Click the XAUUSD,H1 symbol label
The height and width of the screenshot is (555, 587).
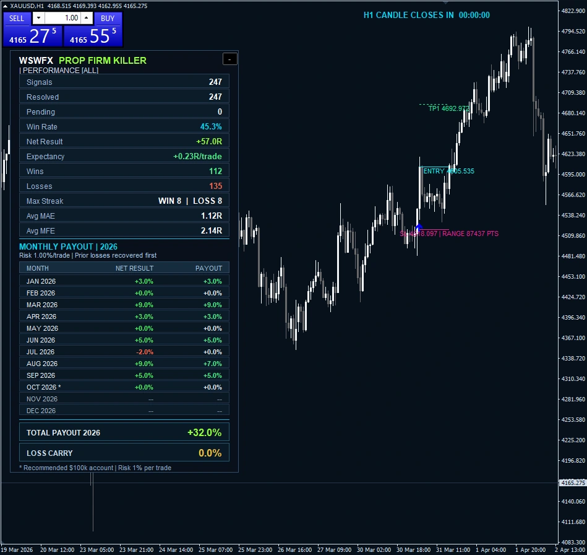[27, 6]
